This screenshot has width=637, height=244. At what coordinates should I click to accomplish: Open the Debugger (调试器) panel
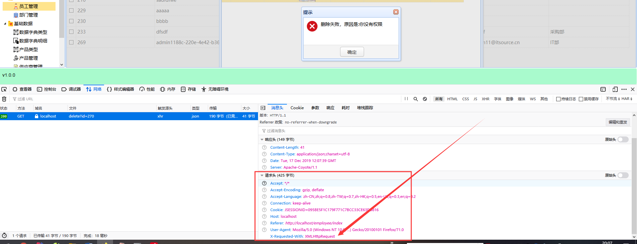click(x=71, y=89)
